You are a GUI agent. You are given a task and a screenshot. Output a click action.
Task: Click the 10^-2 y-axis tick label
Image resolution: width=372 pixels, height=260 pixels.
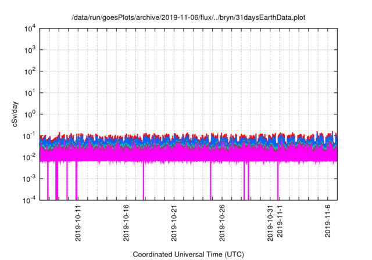click(x=30, y=157)
